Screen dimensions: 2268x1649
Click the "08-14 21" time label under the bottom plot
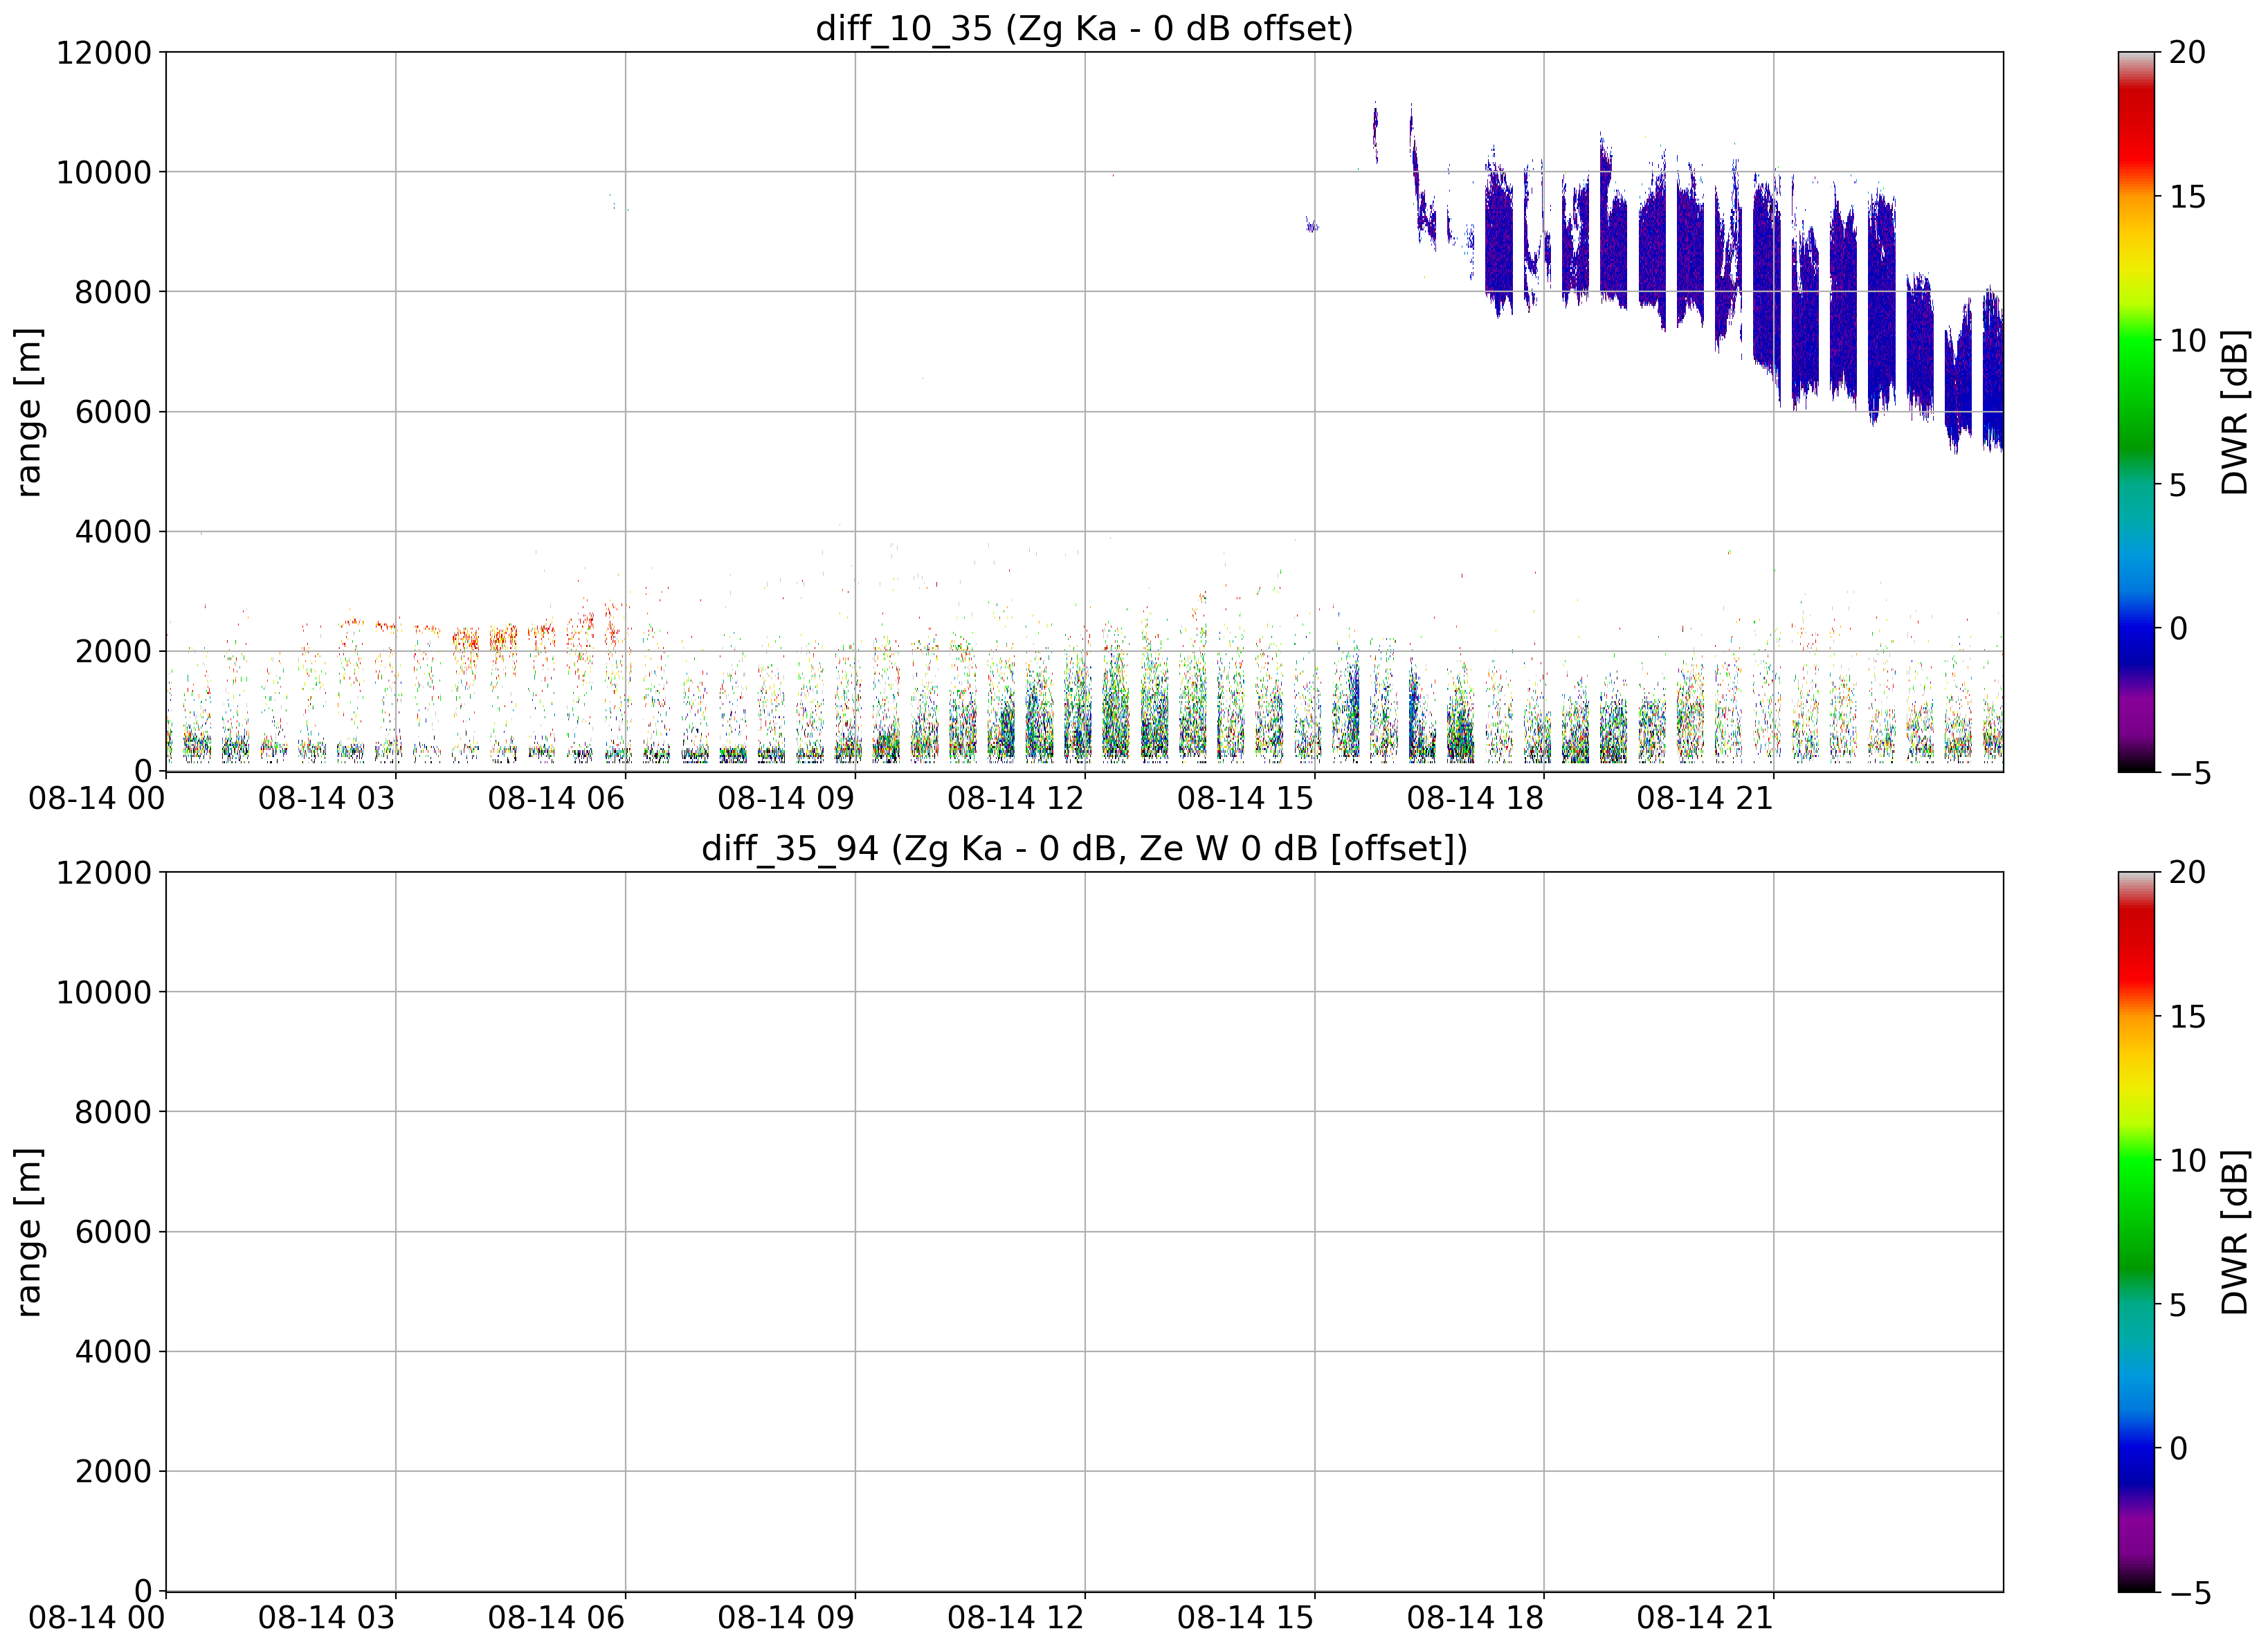click(1705, 1618)
